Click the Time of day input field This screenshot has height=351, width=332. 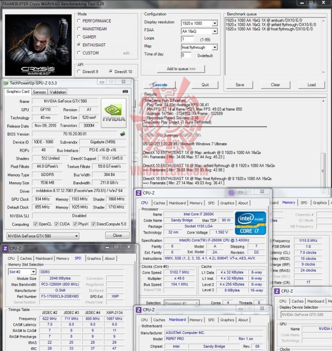[186, 55]
